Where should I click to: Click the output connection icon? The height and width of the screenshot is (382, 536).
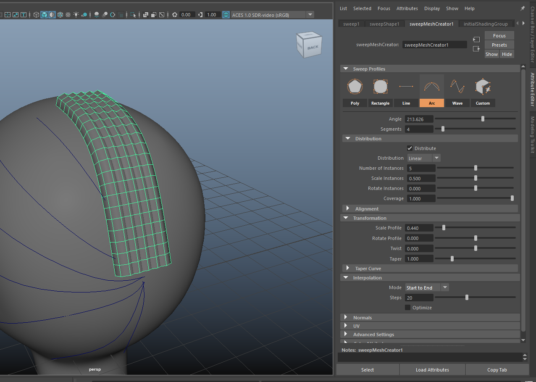pyautogui.click(x=476, y=49)
